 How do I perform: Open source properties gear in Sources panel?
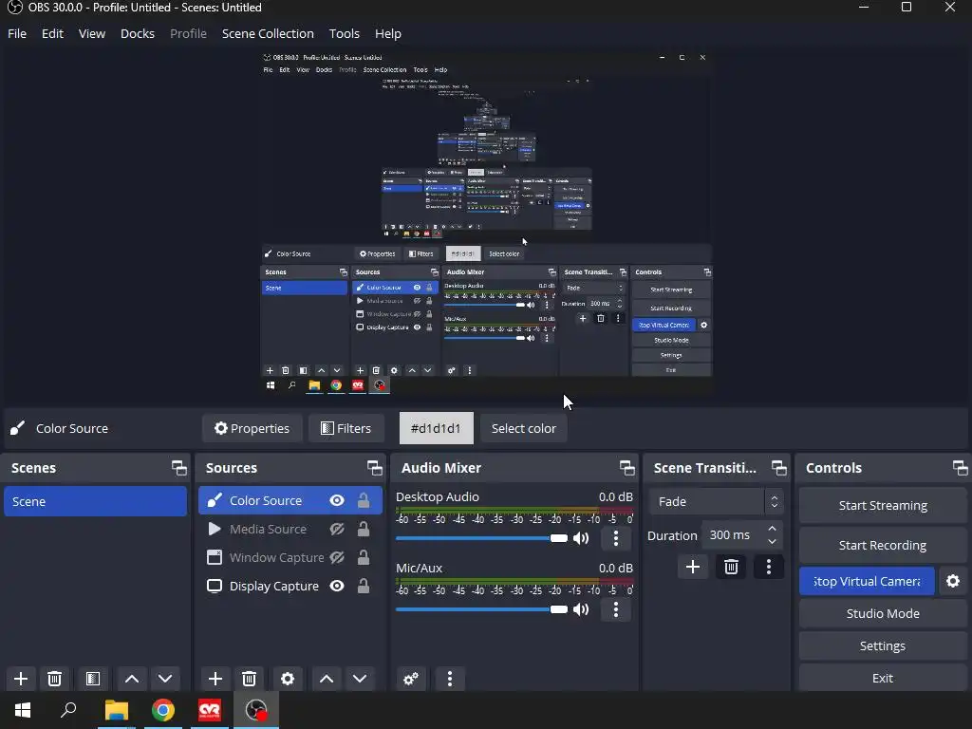pyautogui.click(x=288, y=679)
